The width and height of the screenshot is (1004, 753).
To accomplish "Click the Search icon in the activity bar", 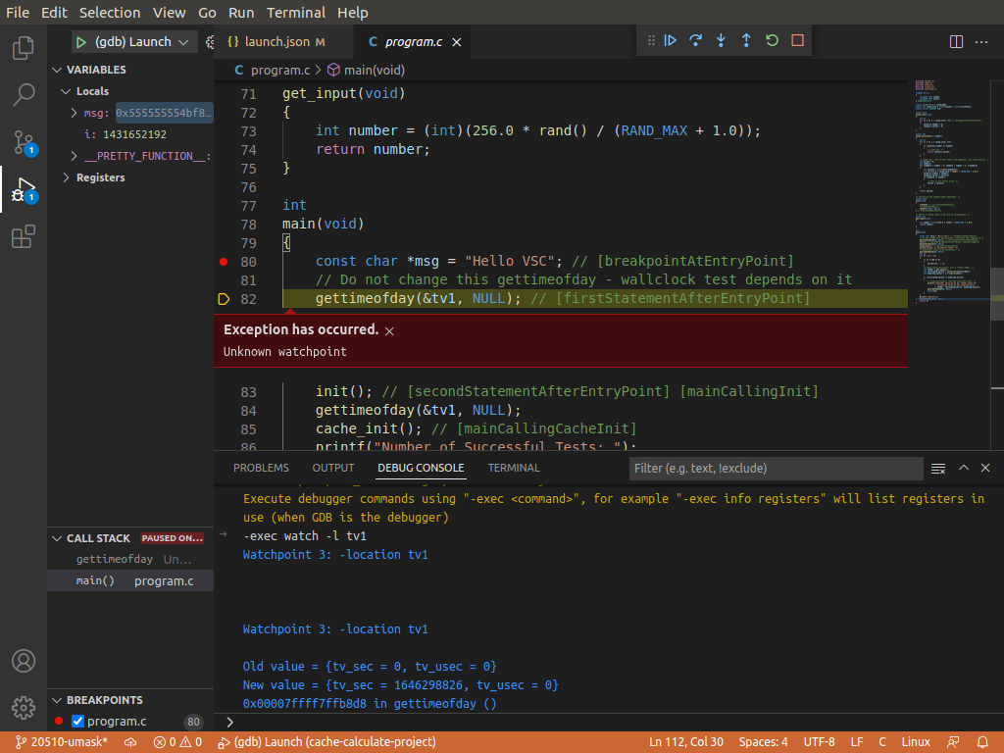I will [x=24, y=94].
